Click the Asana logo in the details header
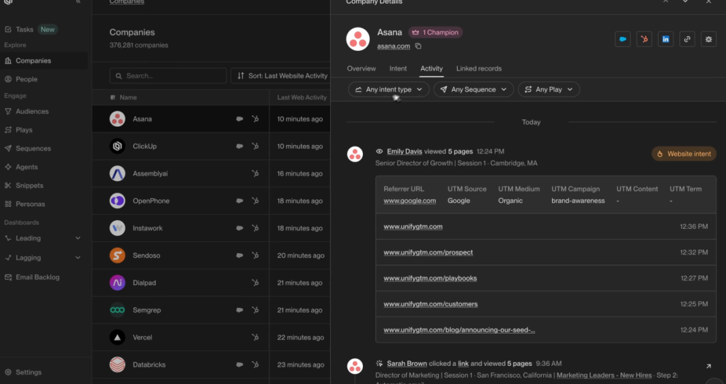 point(358,39)
